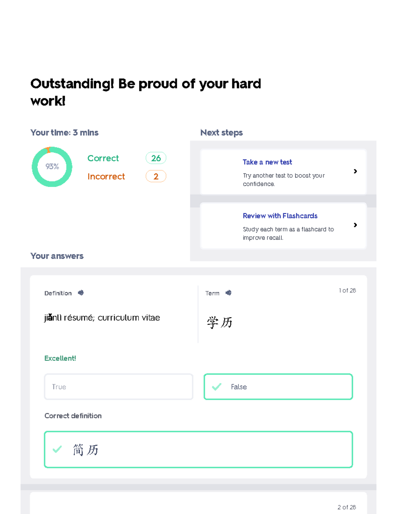Click the term 学历 text

219,321
